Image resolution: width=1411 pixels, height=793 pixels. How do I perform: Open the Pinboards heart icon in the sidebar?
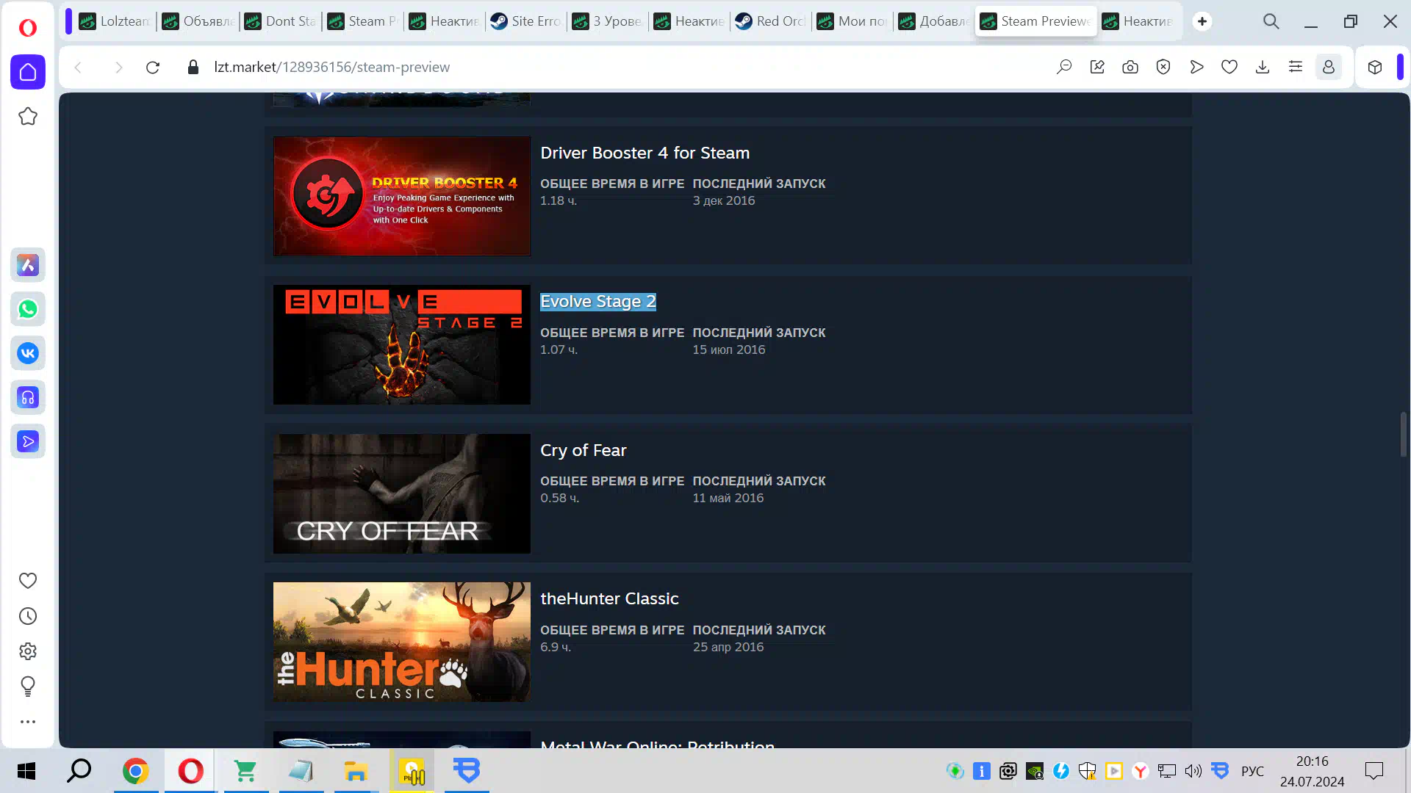28,581
